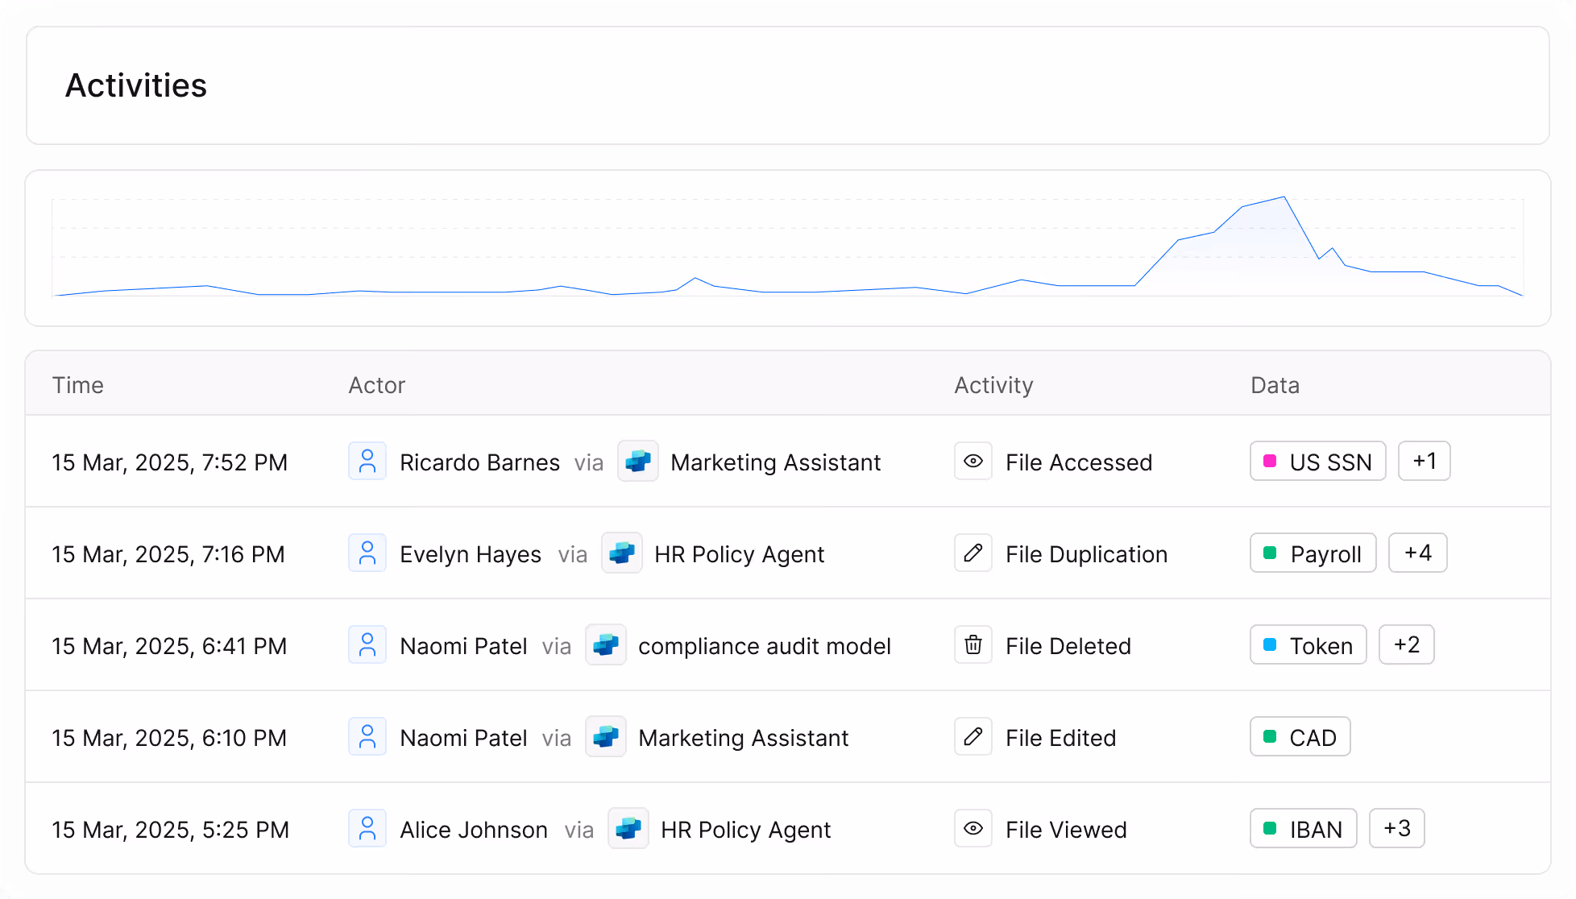This screenshot has height=899, width=1576.
Task: Click the eye icon beside File Viewed
Action: [x=973, y=829]
